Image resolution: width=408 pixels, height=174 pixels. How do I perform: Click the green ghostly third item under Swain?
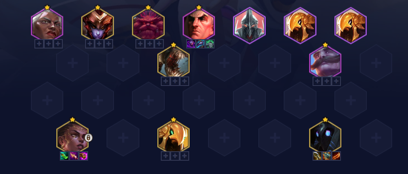coord(210,44)
